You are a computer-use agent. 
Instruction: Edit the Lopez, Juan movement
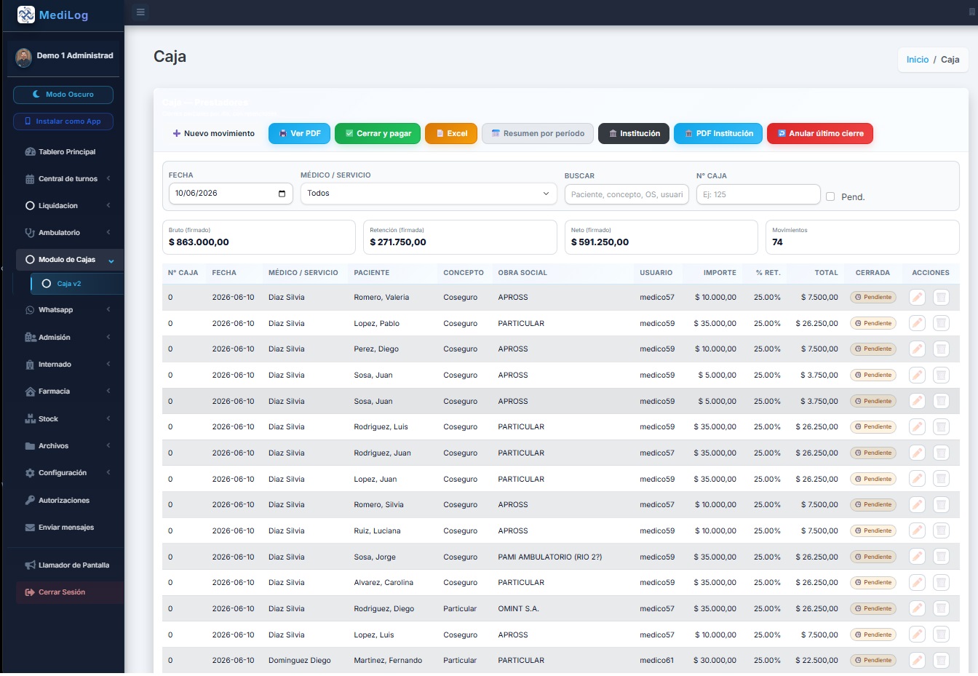click(x=917, y=479)
